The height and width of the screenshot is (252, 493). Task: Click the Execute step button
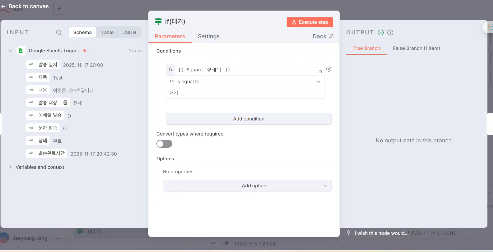310,22
